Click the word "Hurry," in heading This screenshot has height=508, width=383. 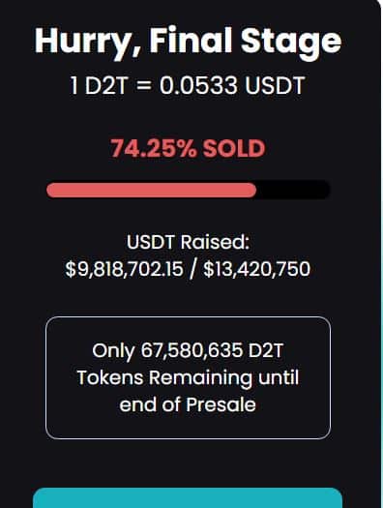88,44
